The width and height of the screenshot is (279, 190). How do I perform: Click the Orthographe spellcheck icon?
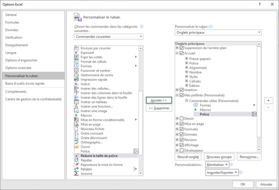coord(77,142)
